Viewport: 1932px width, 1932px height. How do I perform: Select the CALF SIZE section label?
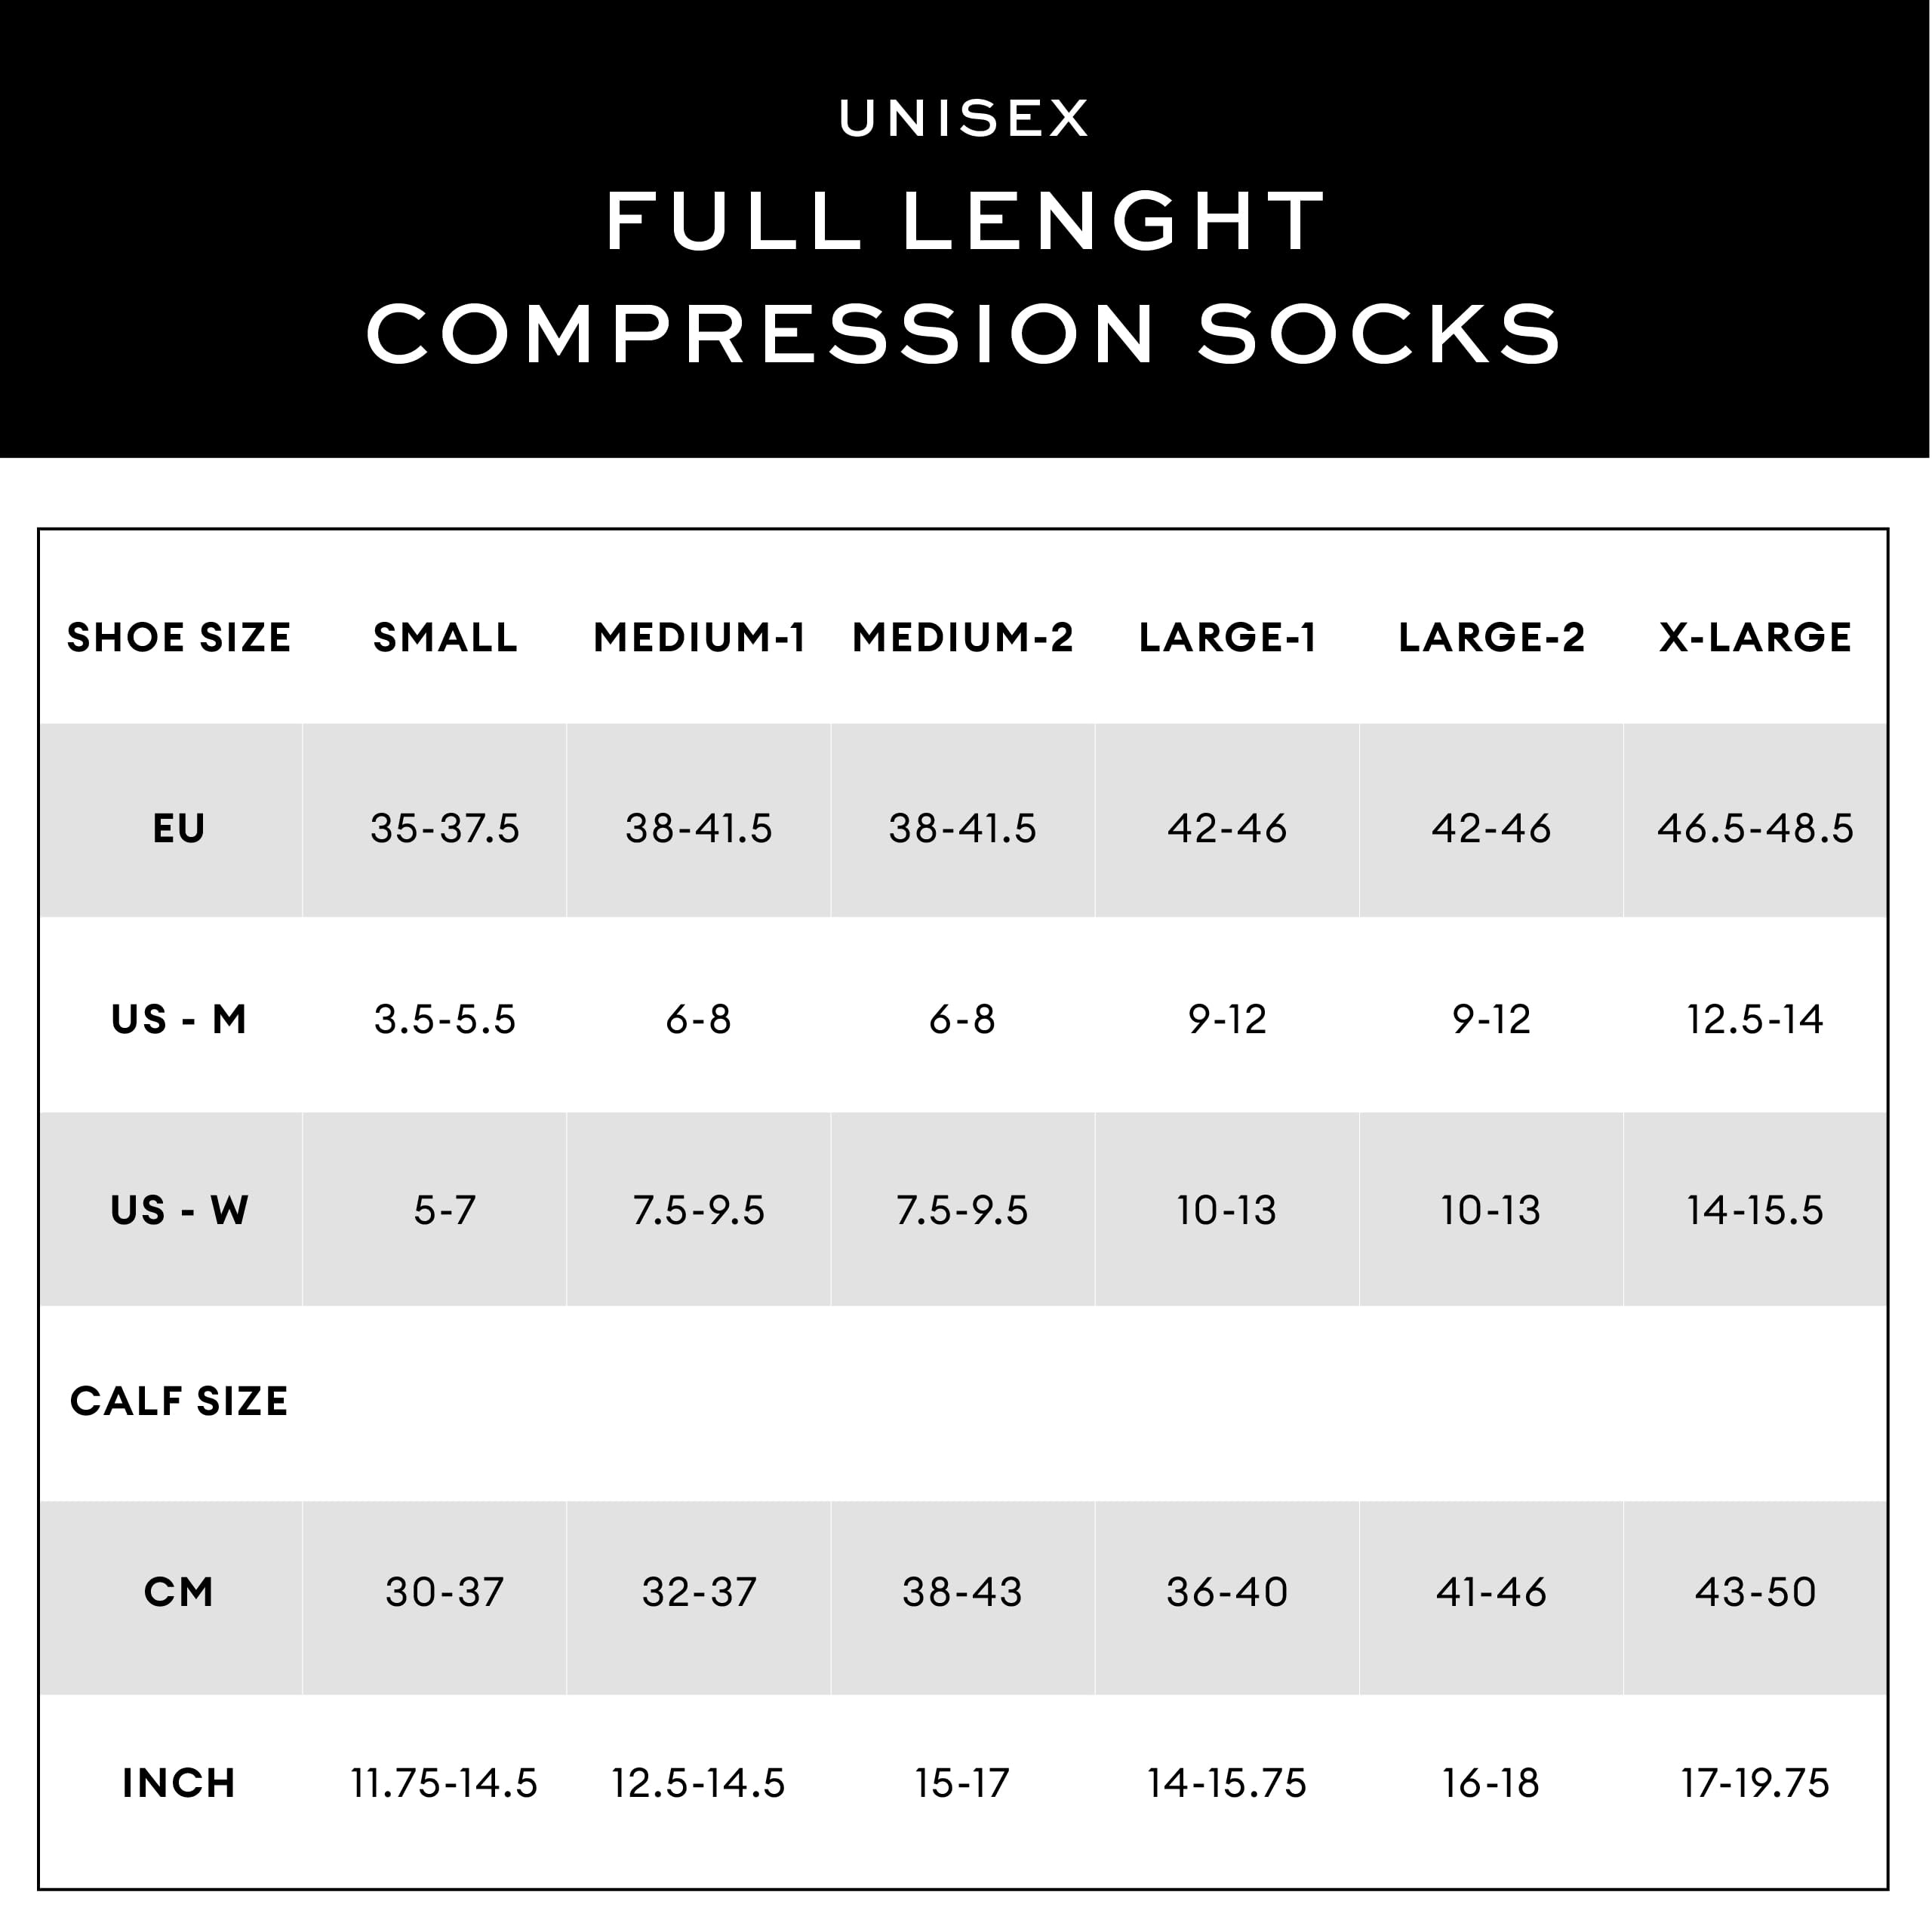pyautogui.click(x=179, y=1401)
